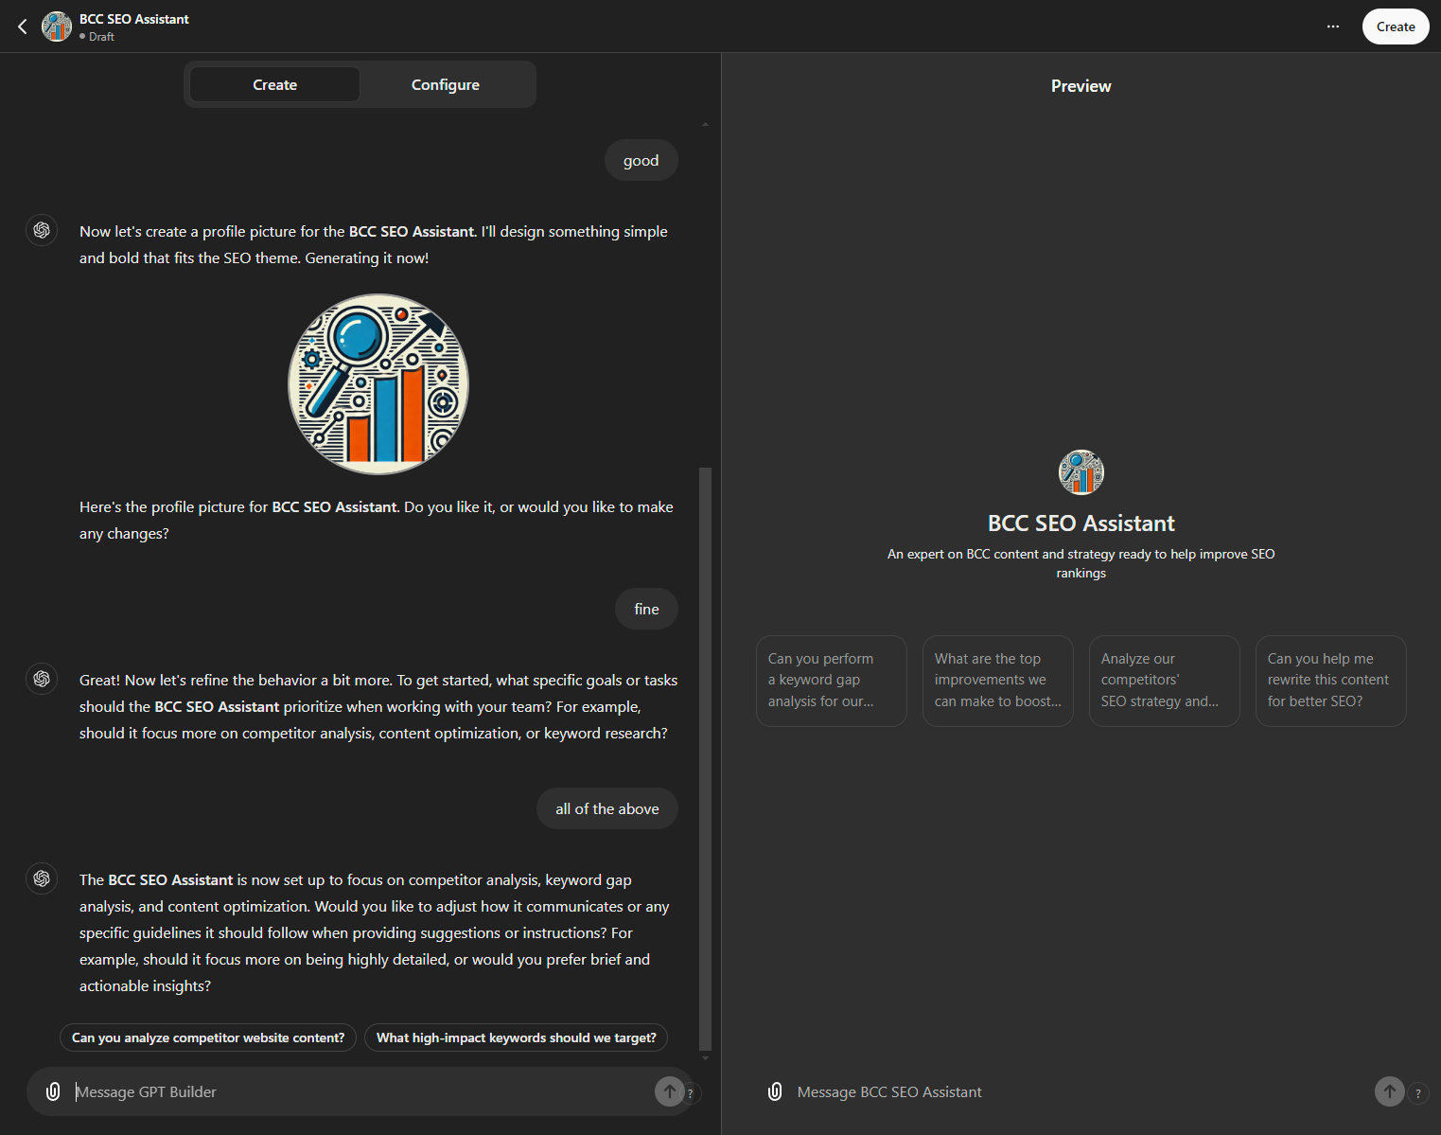Image resolution: width=1441 pixels, height=1135 pixels.
Task: Click the white Create button at top right
Action: pos(1396,27)
